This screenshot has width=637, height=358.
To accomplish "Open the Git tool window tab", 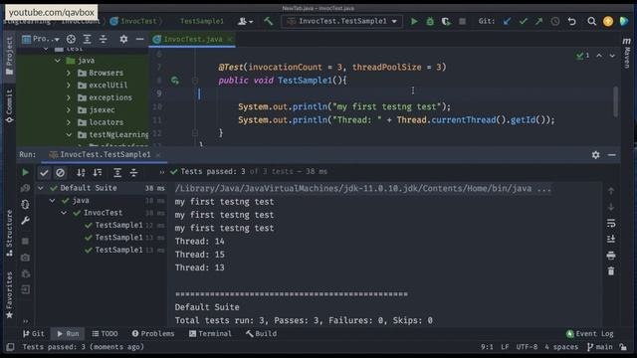I will [33, 334].
